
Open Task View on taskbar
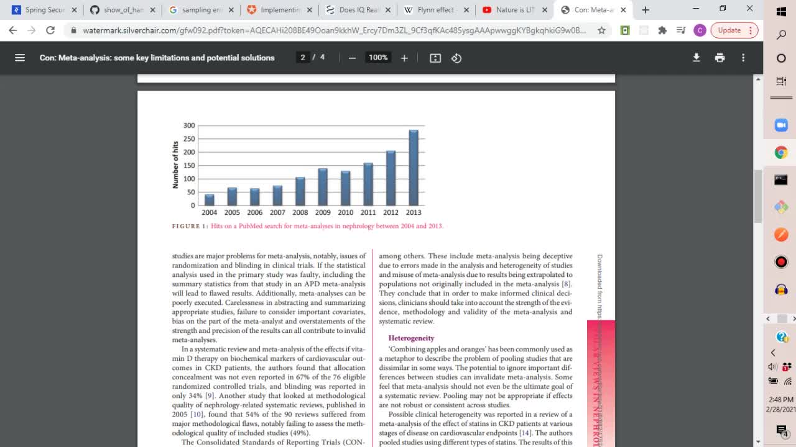pos(781,81)
